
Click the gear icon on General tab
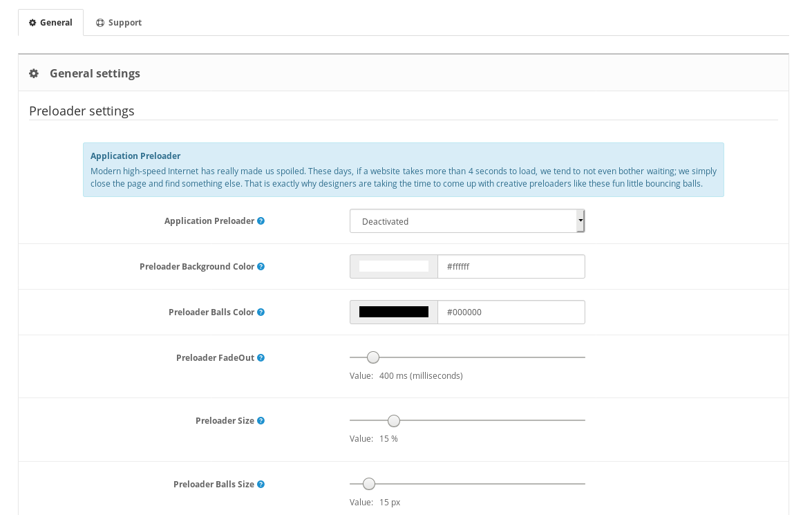click(x=32, y=23)
